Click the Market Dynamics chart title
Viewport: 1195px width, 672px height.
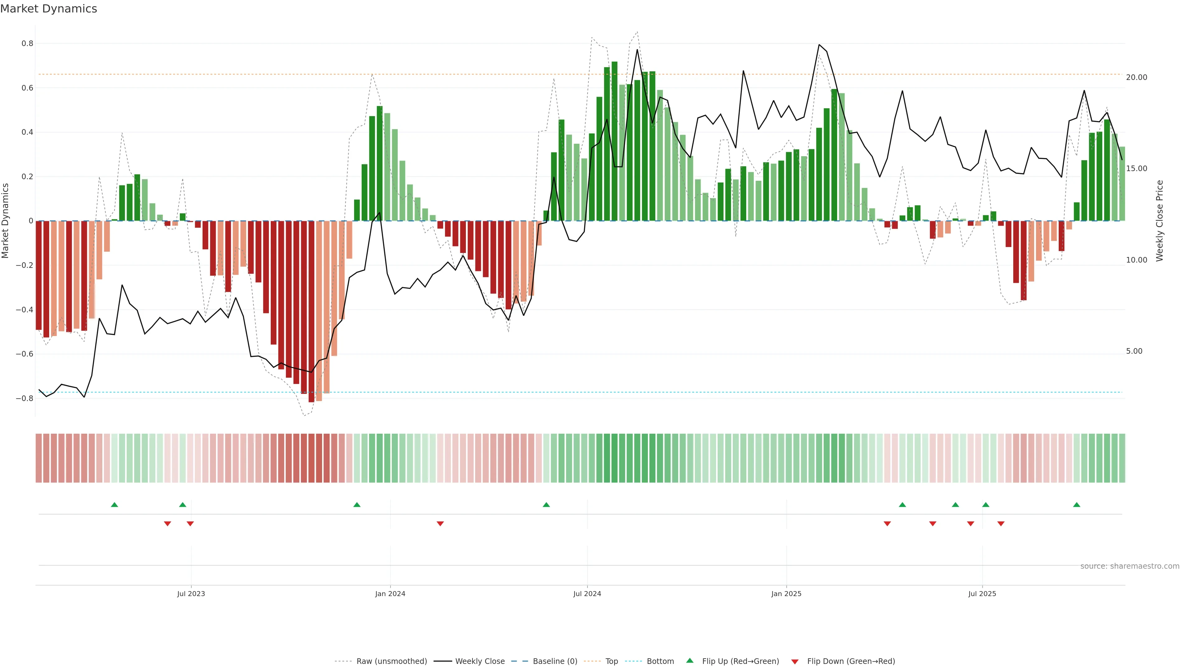[x=49, y=9]
